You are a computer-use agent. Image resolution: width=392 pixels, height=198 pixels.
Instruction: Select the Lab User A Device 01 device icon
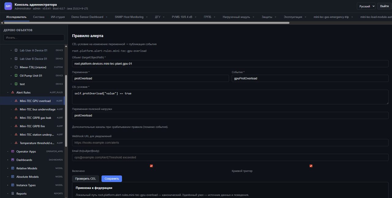click(16, 50)
